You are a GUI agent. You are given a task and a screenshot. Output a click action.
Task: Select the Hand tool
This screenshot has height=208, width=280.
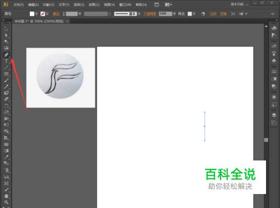[x=6, y=196]
